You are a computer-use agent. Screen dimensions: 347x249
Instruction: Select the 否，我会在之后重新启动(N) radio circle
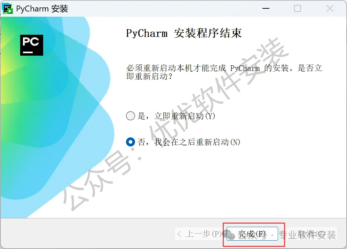coord(131,142)
